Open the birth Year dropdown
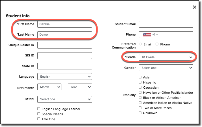Screen dimensions: 202x127 80,87
